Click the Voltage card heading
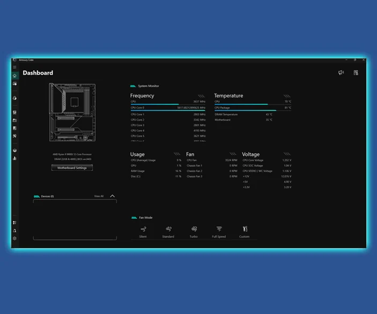Image resolution: width=377 pixels, height=314 pixels. 250,154
